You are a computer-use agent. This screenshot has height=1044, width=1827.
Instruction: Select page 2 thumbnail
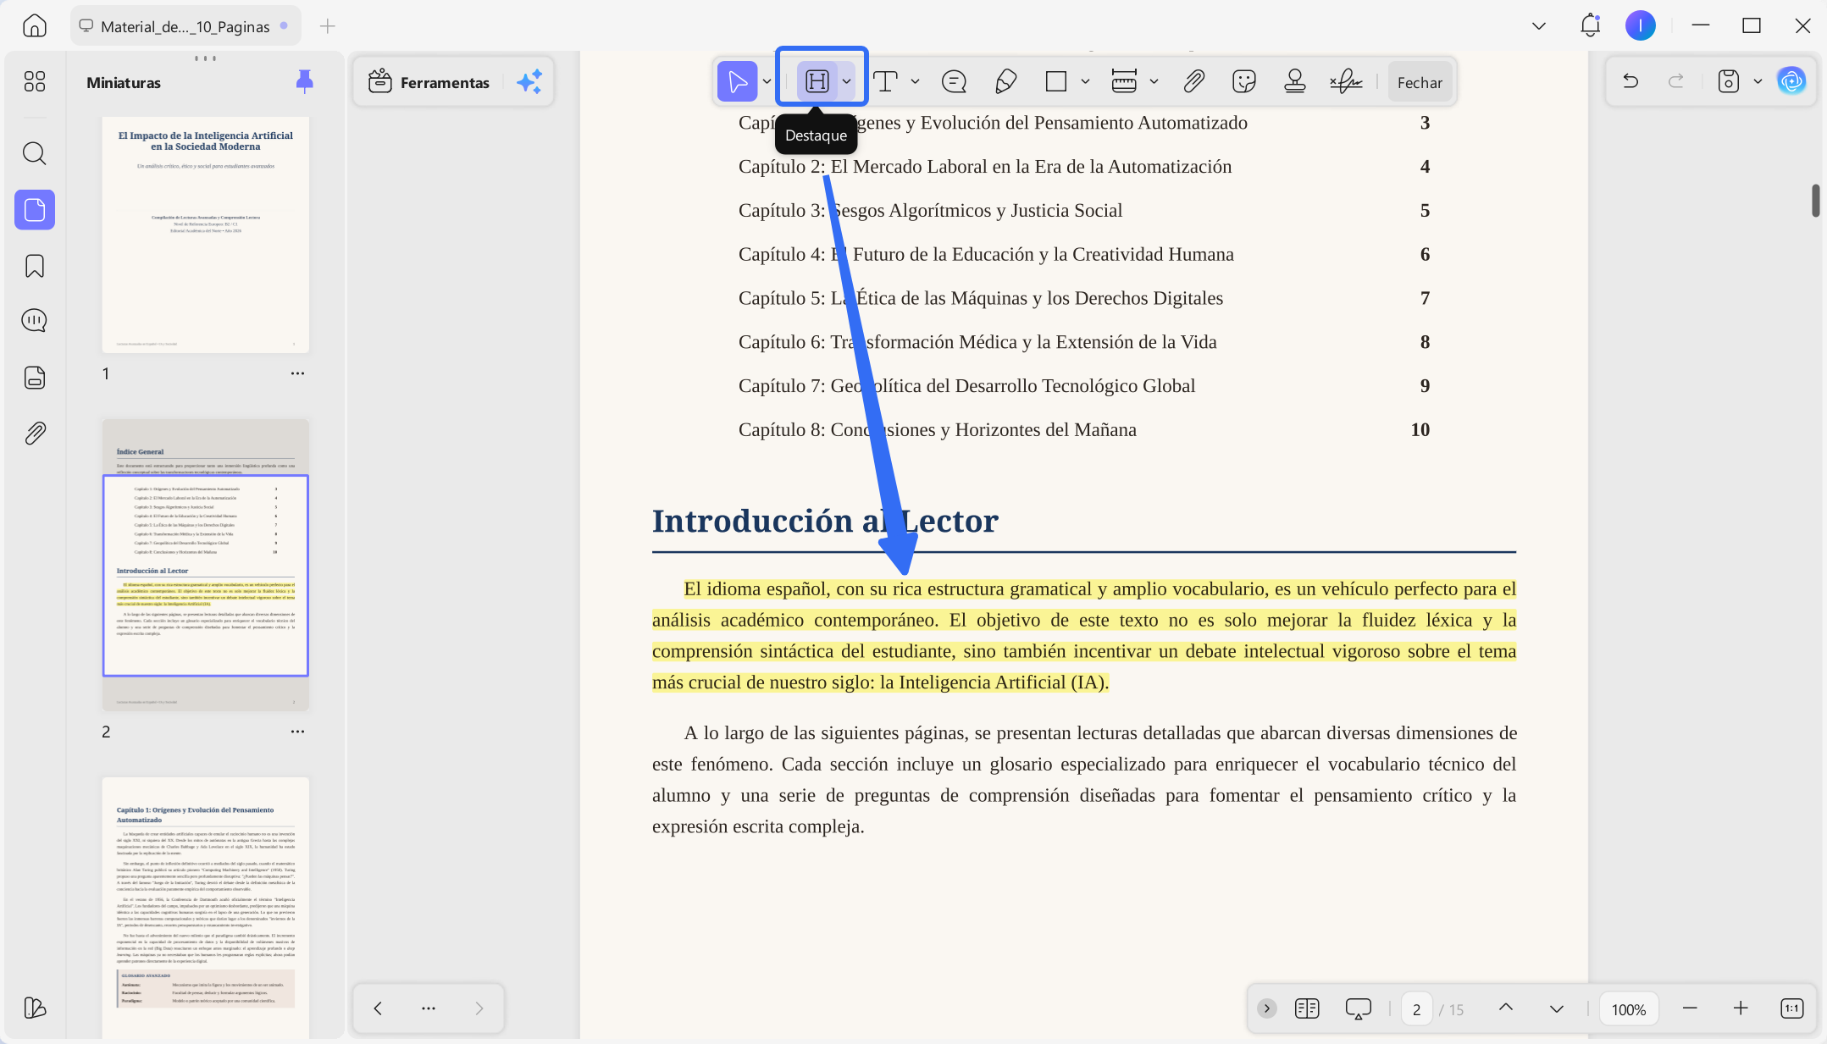[x=206, y=564]
